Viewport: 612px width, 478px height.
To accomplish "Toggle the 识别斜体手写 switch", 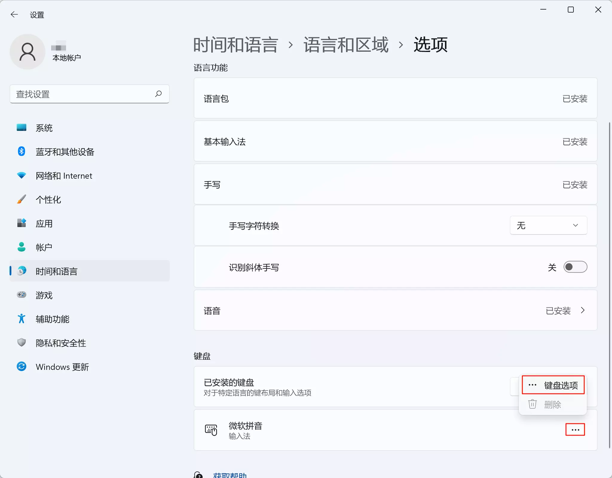I will (x=575, y=267).
